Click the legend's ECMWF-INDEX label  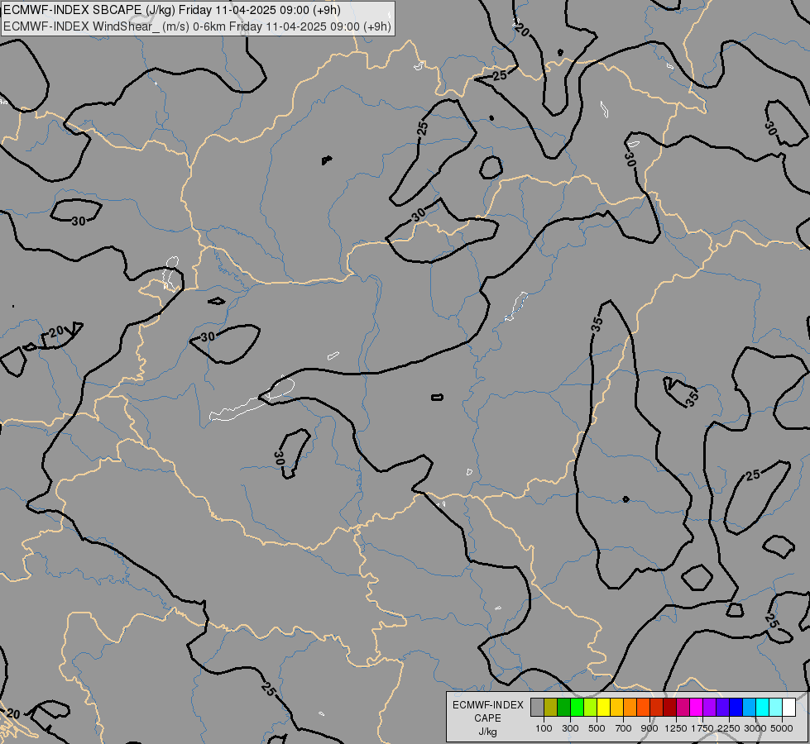click(487, 705)
